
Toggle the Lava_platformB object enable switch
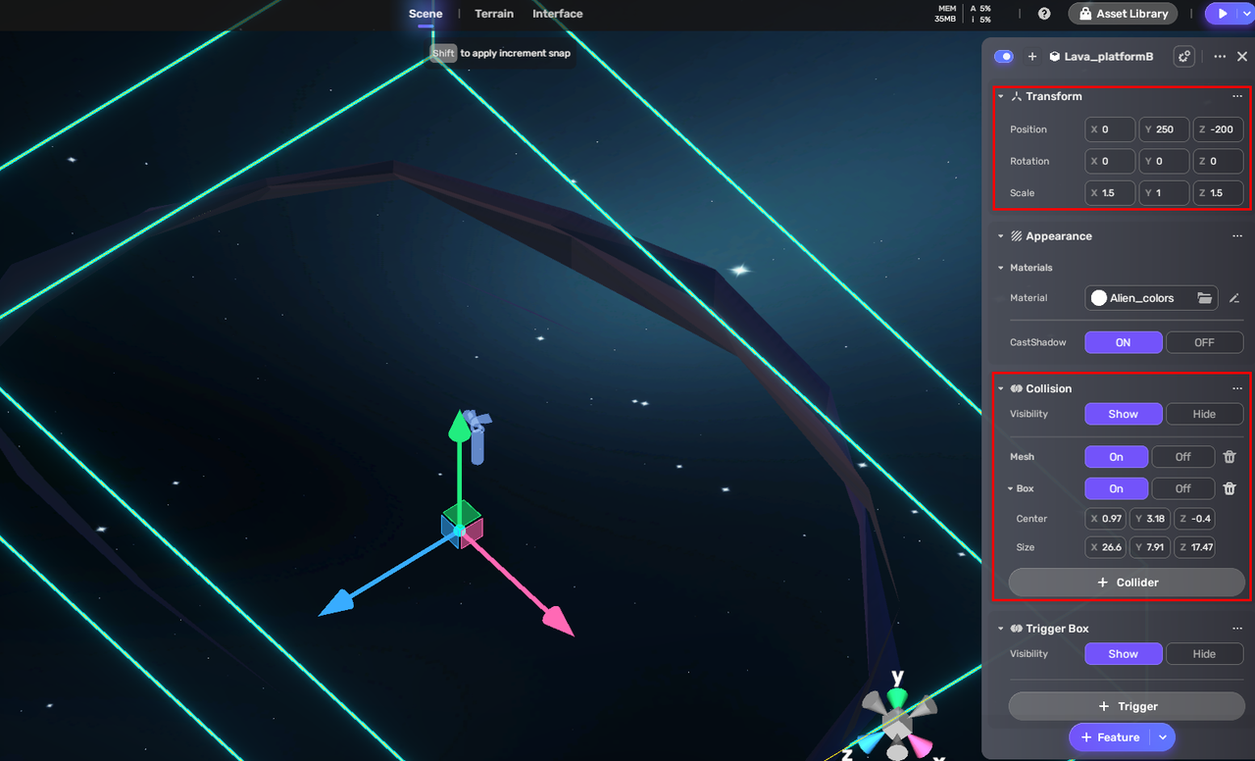[x=1004, y=57]
